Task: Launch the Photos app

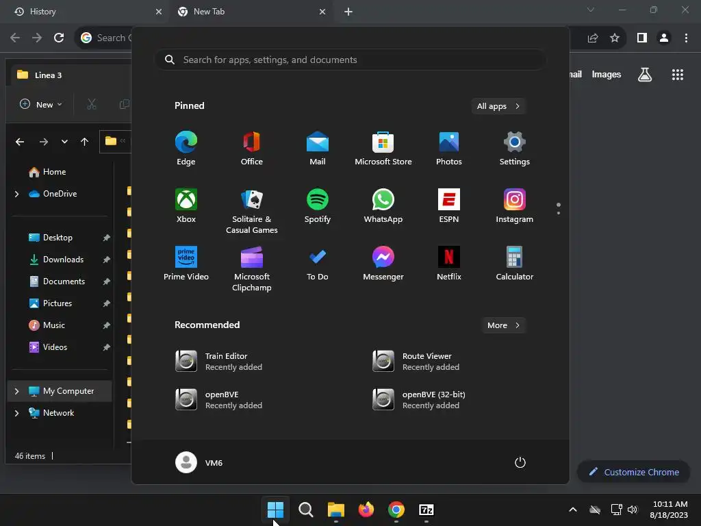Action: point(449,149)
